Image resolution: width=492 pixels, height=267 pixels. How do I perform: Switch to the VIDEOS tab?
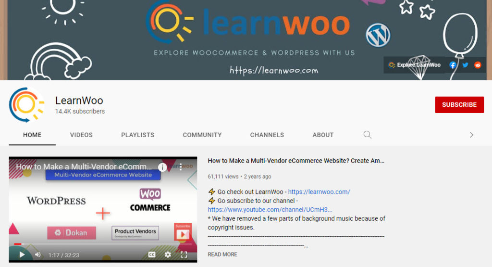[81, 135]
